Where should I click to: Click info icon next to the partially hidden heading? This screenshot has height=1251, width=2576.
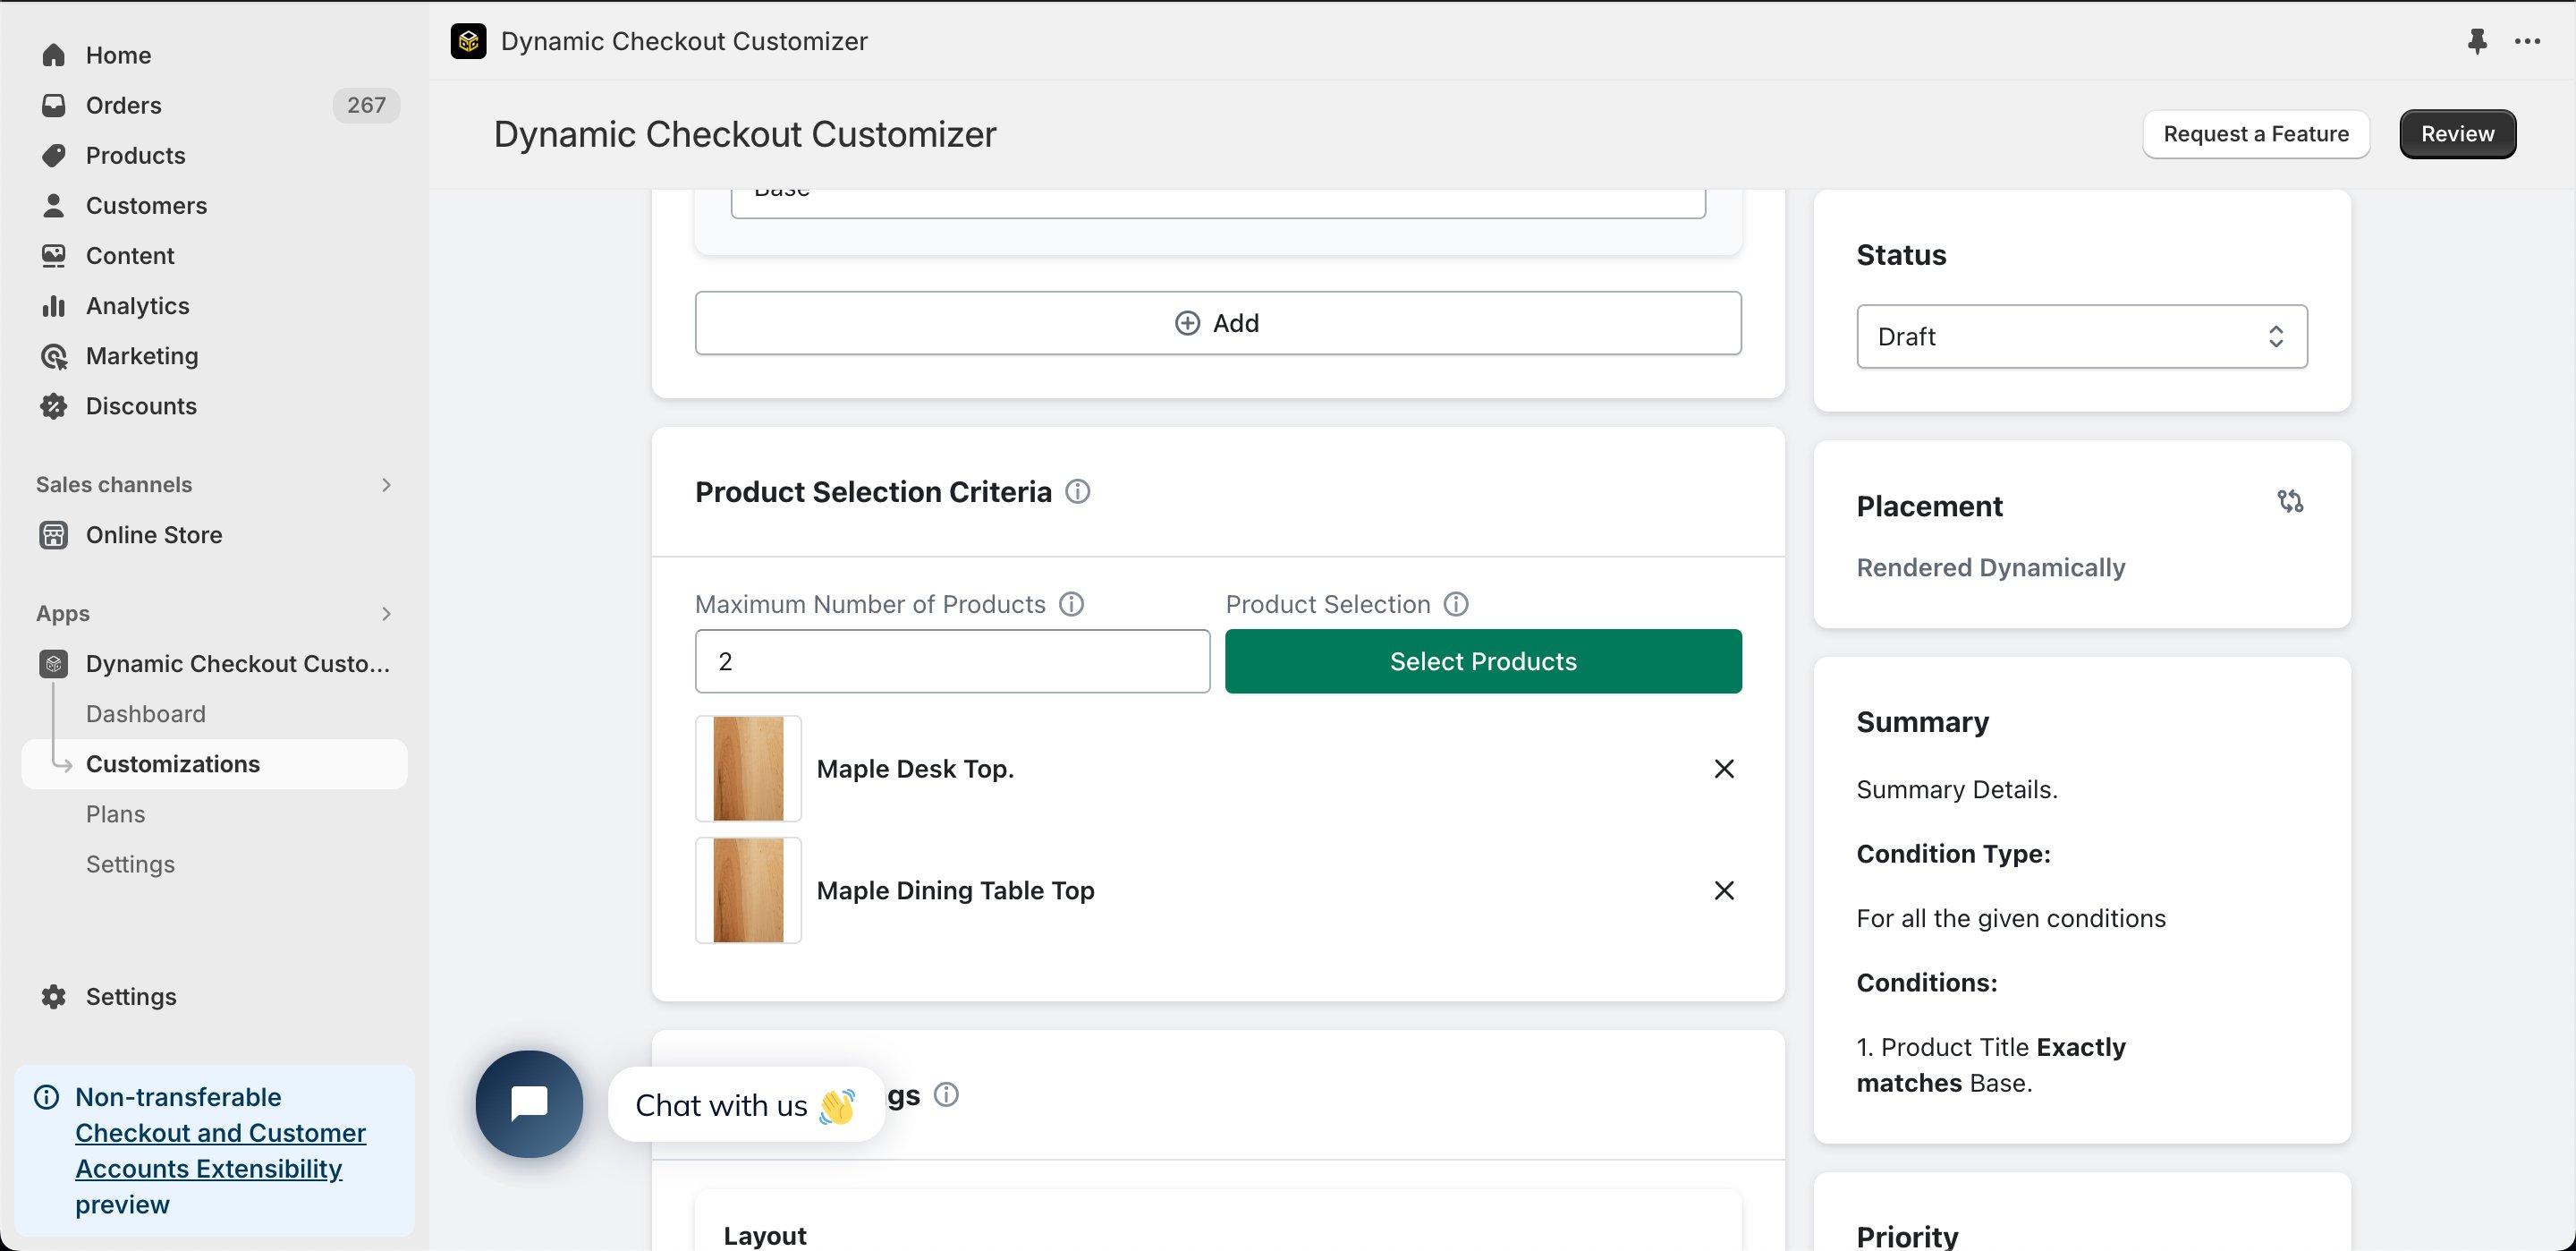click(946, 1094)
